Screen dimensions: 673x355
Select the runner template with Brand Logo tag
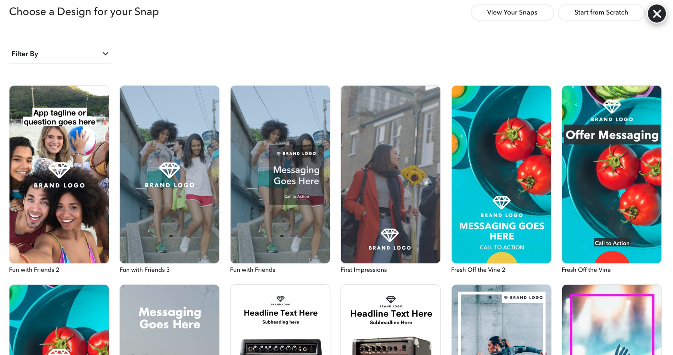click(x=501, y=320)
